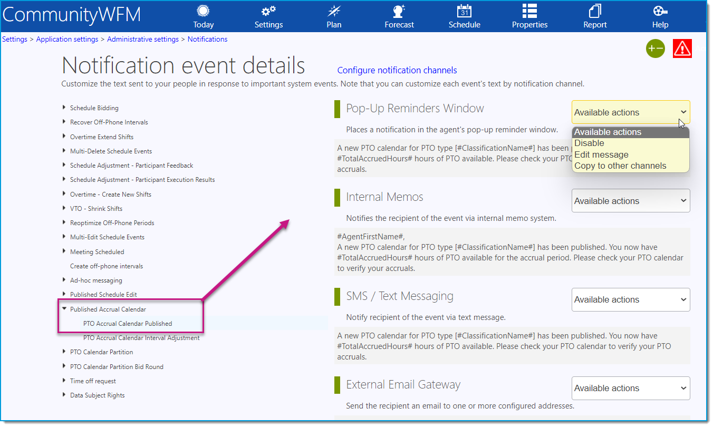Open Available actions dropdown for External Email Gateway
This screenshot has width=713, height=427.
631,388
